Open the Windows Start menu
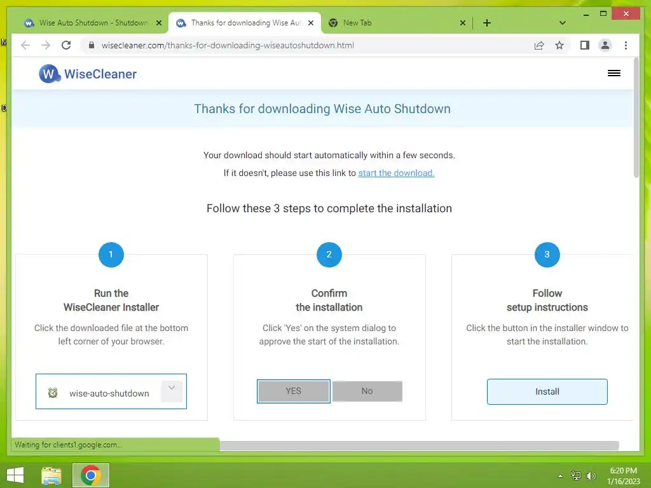 pos(15,475)
